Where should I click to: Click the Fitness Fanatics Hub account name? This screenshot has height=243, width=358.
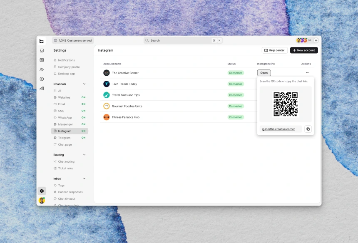[126, 117]
